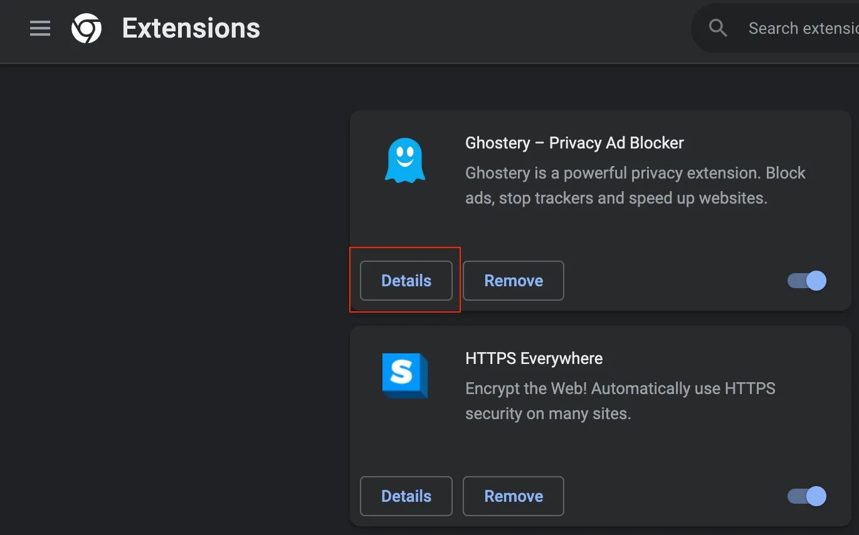Open Details for HTTPS Everywhere
The height and width of the screenshot is (535, 859).
(x=406, y=496)
